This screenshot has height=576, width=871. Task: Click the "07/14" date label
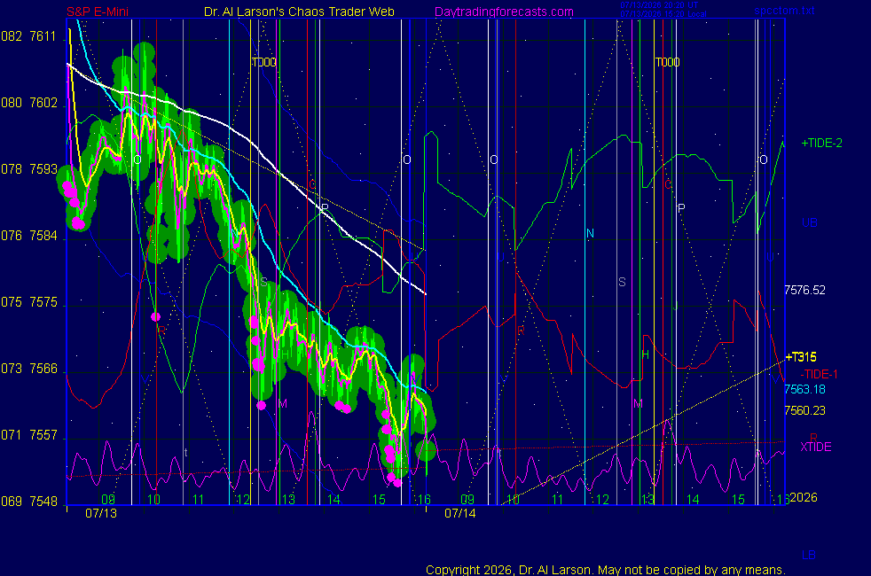(460, 513)
